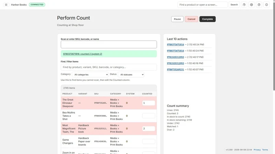The width and height of the screenshot is (275, 154).
Task: Click 'Under: 2742' summary line
Action: (173, 123)
